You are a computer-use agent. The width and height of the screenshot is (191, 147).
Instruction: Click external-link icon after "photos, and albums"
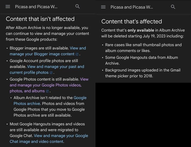click(x=47, y=91)
